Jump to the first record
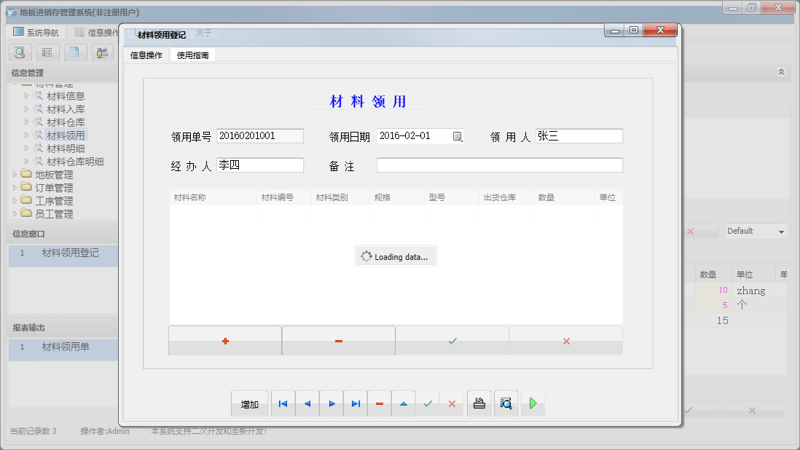The height and width of the screenshot is (450, 800). tap(283, 403)
